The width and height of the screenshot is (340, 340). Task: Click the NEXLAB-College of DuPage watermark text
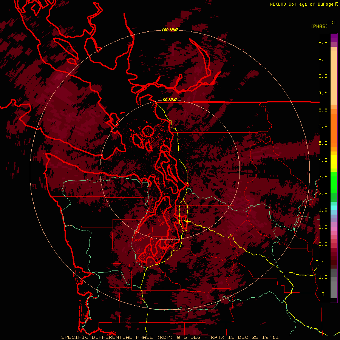[304, 4]
